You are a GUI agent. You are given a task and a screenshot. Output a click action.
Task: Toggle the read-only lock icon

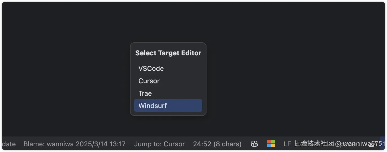tap(372, 144)
